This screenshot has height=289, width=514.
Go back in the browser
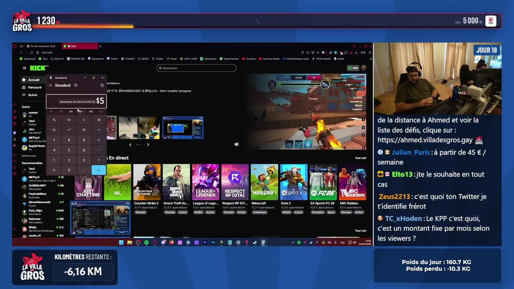coord(21,53)
